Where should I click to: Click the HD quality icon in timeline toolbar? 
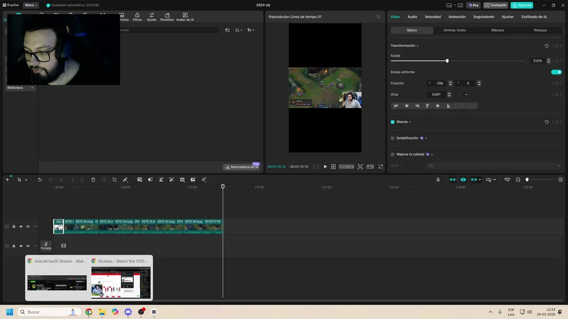[x=182, y=179]
